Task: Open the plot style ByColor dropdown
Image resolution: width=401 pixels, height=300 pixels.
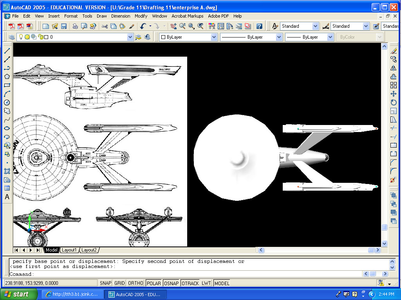Action: 379,37
